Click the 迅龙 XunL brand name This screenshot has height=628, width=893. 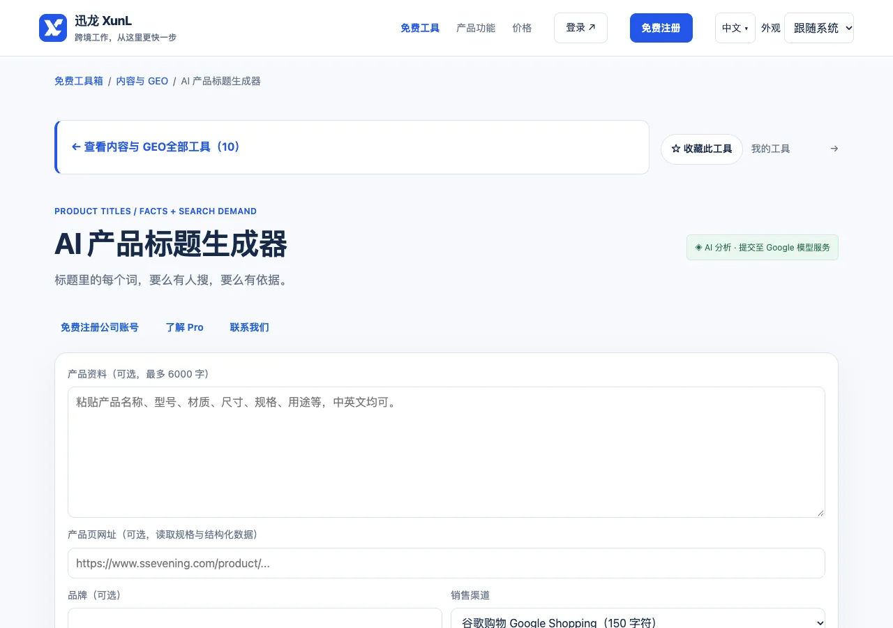click(x=103, y=21)
